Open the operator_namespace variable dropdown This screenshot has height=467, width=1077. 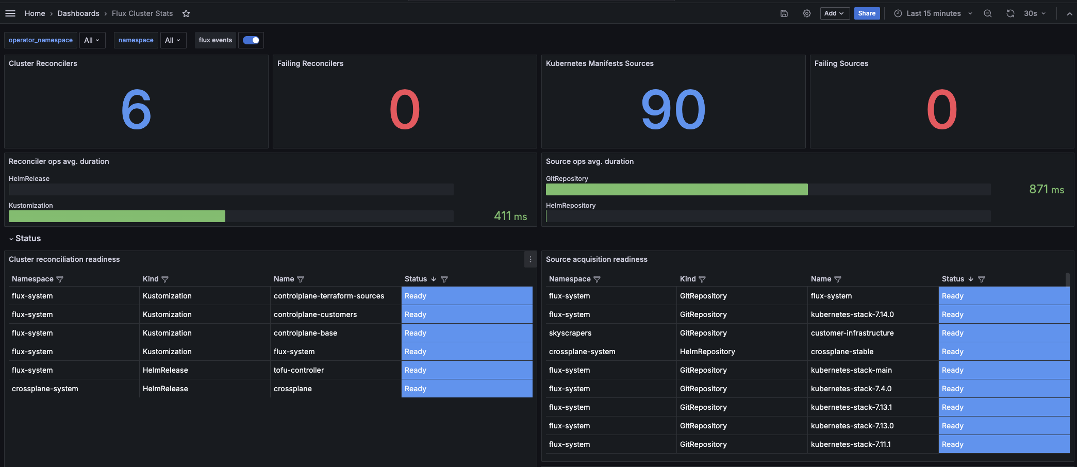pyautogui.click(x=92, y=40)
